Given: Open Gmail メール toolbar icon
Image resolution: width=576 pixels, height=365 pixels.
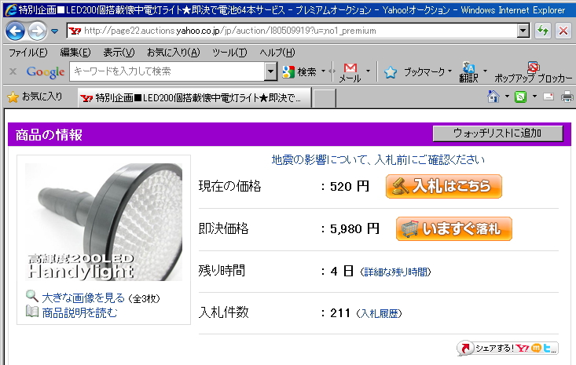Looking at the screenshot, I should point(350,71).
